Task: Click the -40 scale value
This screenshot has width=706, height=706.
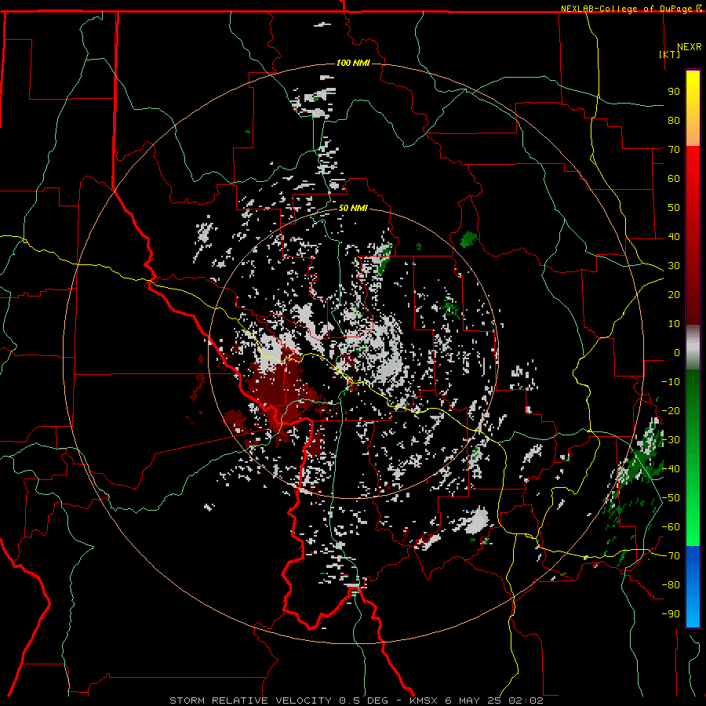Action: click(x=671, y=469)
